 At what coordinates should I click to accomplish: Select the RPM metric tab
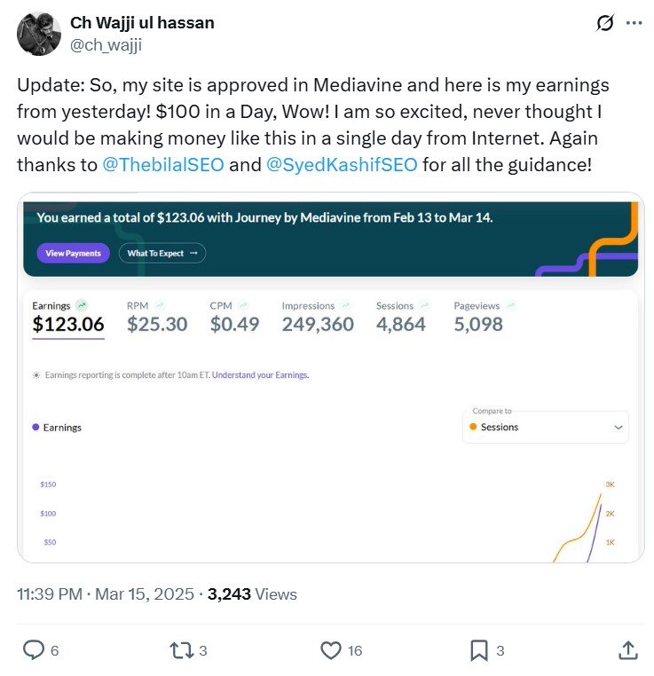tap(157, 316)
